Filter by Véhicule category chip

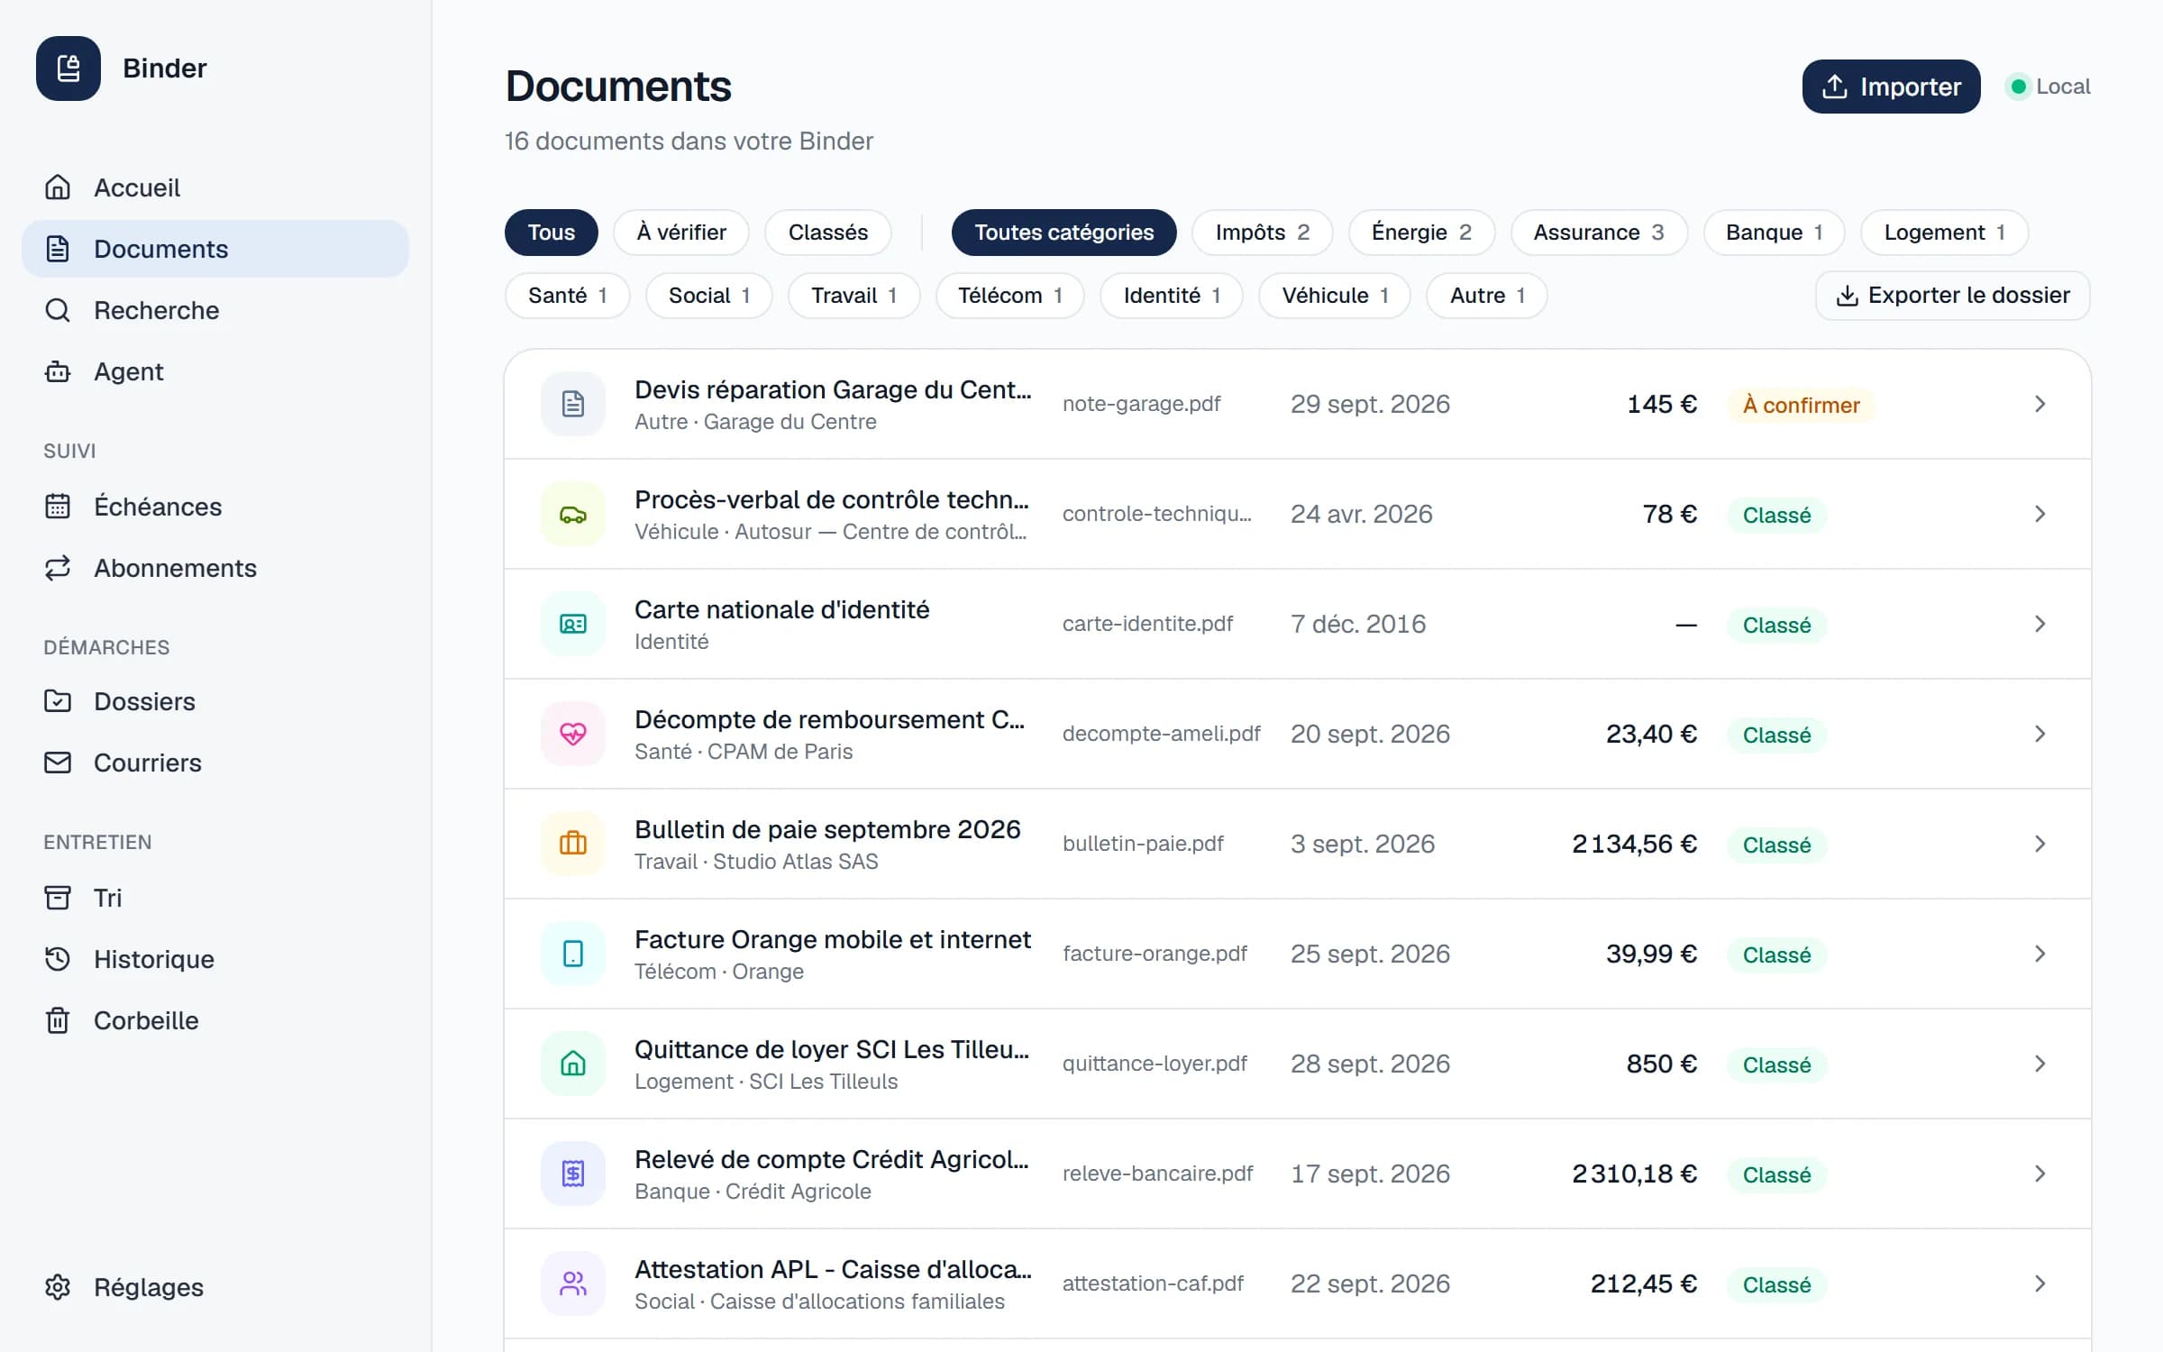[1335, 296]
